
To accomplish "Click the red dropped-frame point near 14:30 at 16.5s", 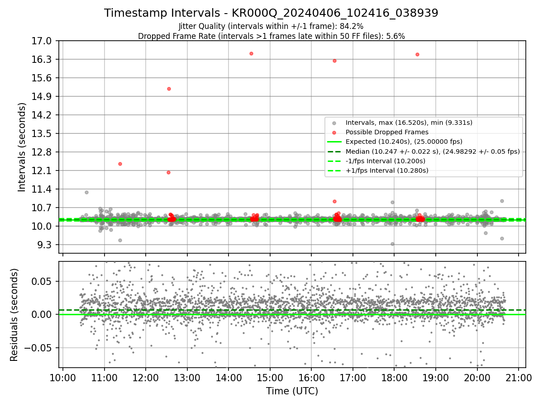I will (x=251, y=53).
